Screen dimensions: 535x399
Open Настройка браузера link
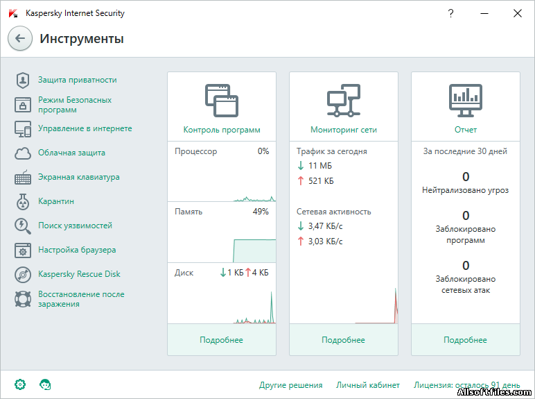pos(77,250)
